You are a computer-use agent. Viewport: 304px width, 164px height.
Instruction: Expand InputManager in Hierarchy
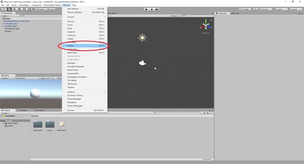[4, 26]
